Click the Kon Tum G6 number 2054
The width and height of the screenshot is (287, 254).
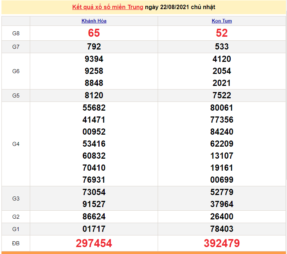222,71
